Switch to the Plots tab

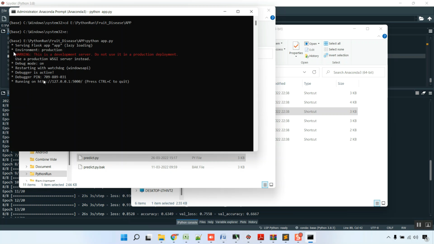pyautogui.click(x=243, y=222)
